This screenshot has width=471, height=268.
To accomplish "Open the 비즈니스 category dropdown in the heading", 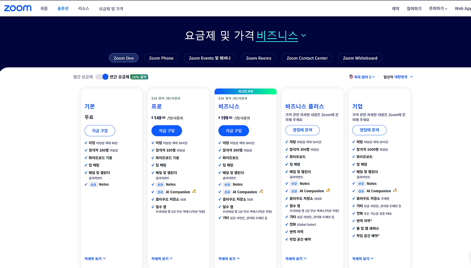I will tap(281, 35).
